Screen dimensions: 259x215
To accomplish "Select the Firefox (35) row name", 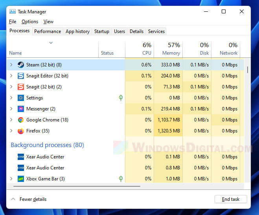I will [x=38, y=131].
